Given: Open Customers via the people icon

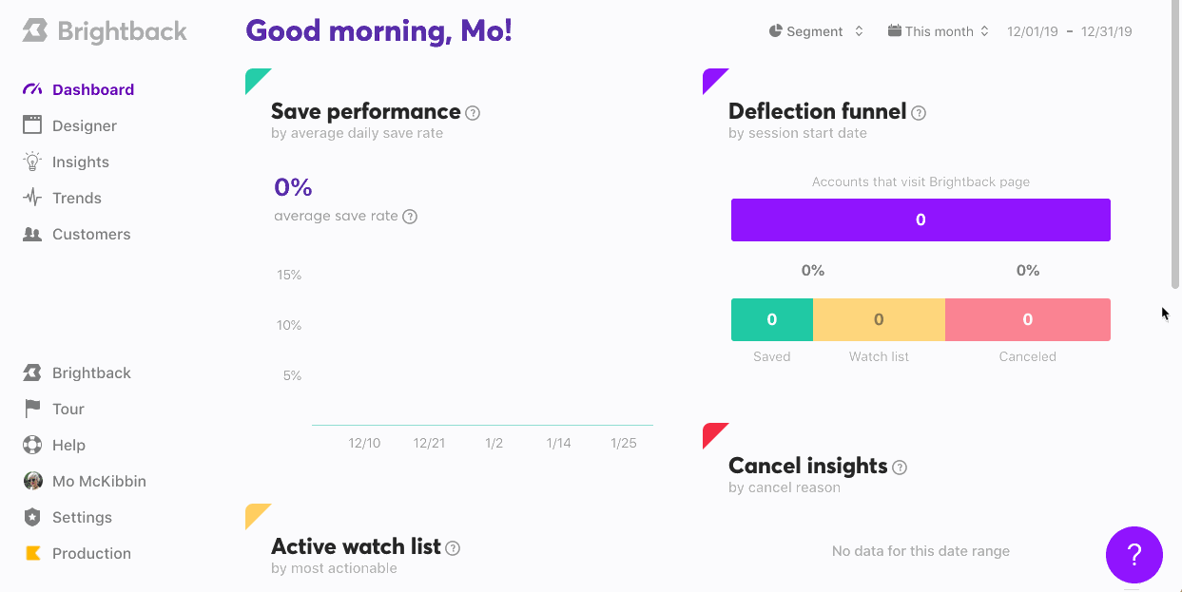Looking at the screenshot, I should 32,234.
